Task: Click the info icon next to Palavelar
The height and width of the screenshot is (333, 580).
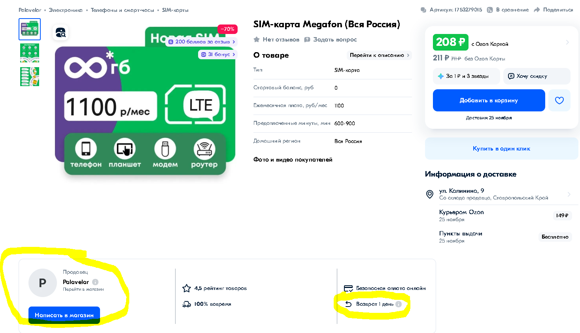Action: [x=95, y=282]
